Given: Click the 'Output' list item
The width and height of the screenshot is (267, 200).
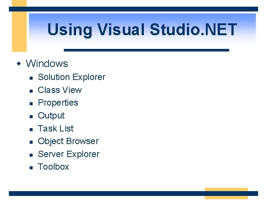Looking at the screenshot, I should [x=51, y=116].
